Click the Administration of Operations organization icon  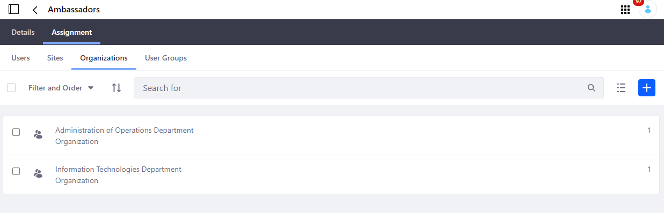coord(38,134)
